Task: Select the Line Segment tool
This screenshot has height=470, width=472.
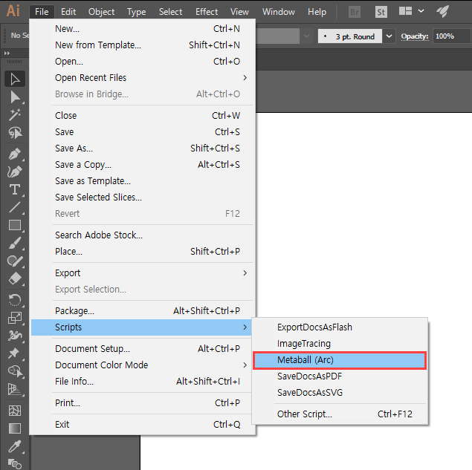Action: [15, 207]
